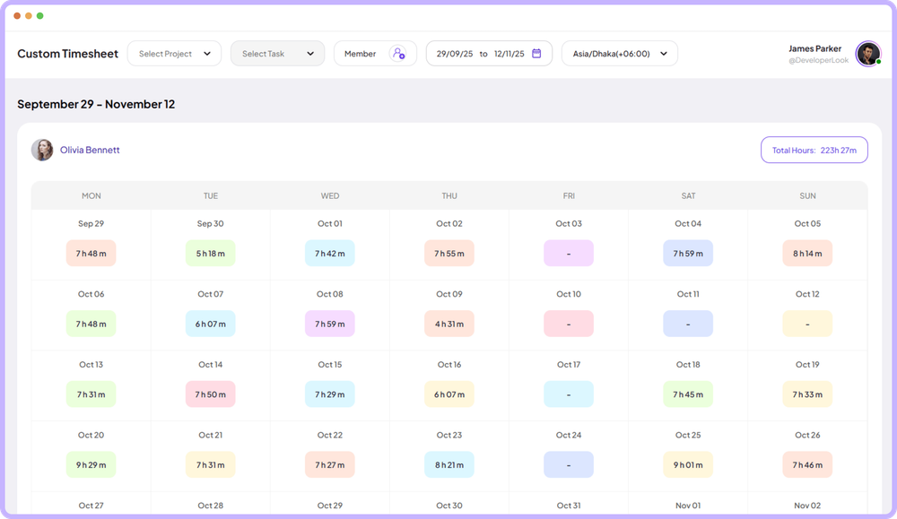Viewport: 897px width, 519px height.
Task: Click the WED column header
Action: click(330, 195)
